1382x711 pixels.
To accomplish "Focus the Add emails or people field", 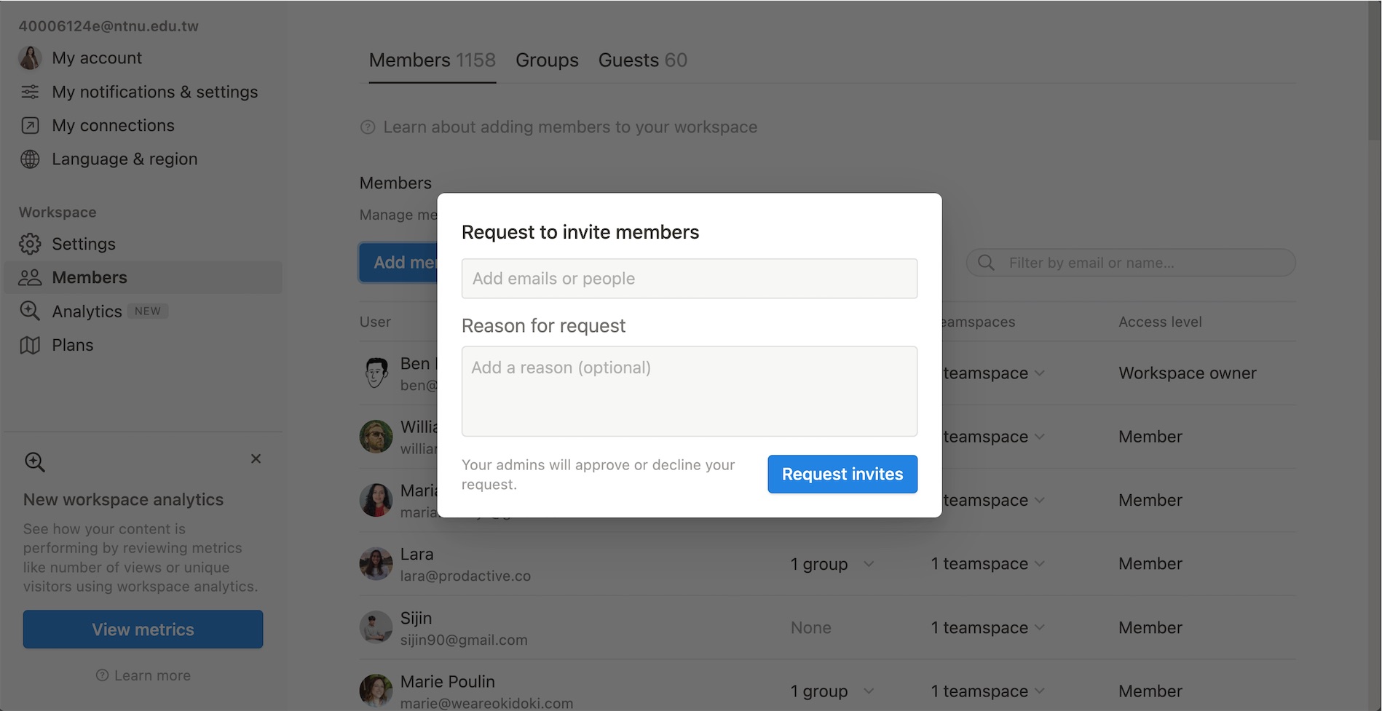I will (689, 279).
